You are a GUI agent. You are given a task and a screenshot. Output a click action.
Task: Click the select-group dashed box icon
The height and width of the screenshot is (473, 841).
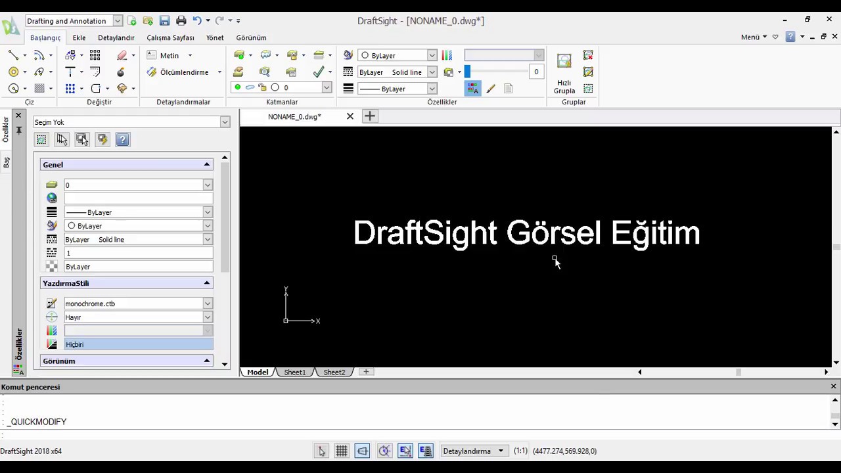(588, 88)
